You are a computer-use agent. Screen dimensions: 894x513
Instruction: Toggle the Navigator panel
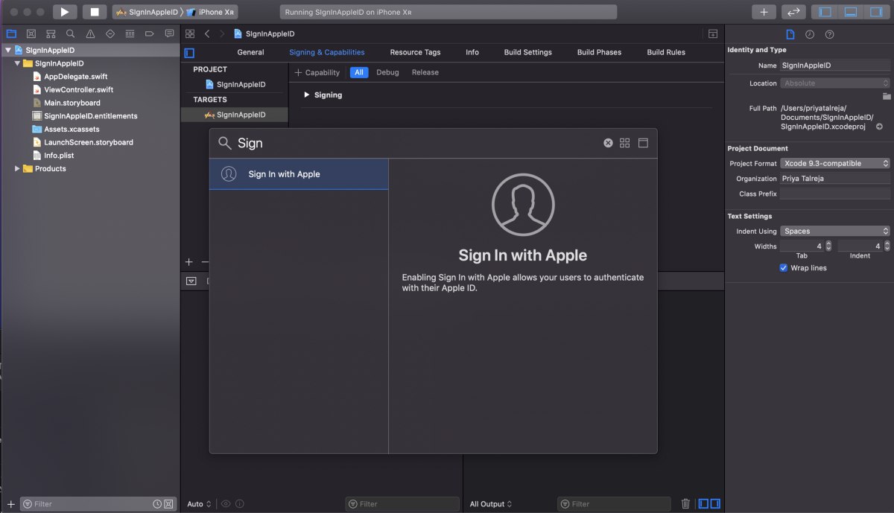[825, 12]
